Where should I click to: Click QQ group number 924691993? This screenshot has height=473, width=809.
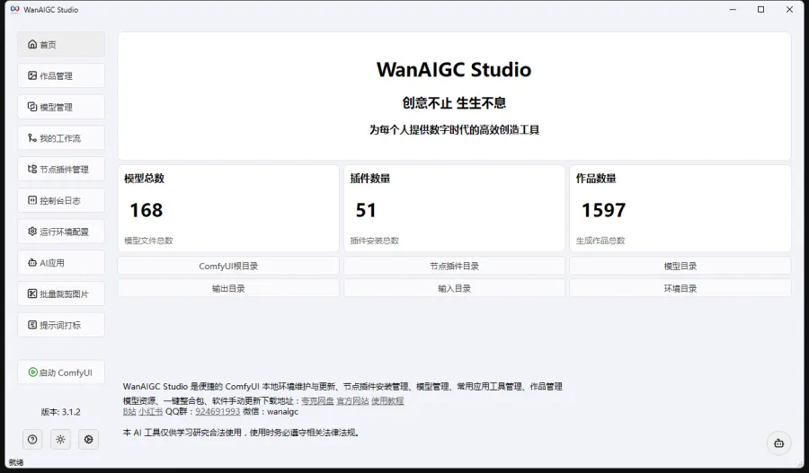218,411
